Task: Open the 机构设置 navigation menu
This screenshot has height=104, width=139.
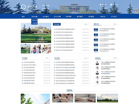Action: click(34, 17)
